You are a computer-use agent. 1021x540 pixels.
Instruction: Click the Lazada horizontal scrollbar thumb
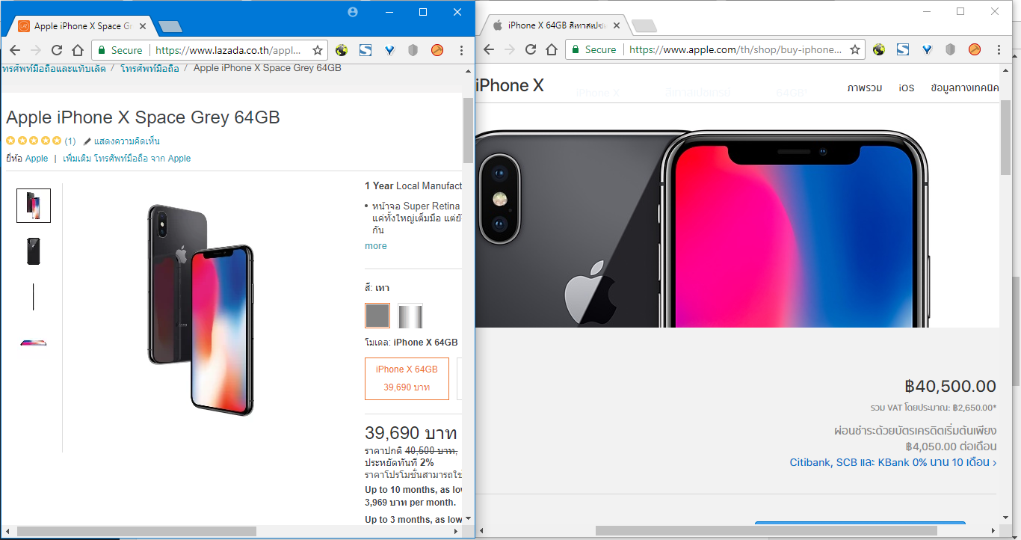(137, 531)
